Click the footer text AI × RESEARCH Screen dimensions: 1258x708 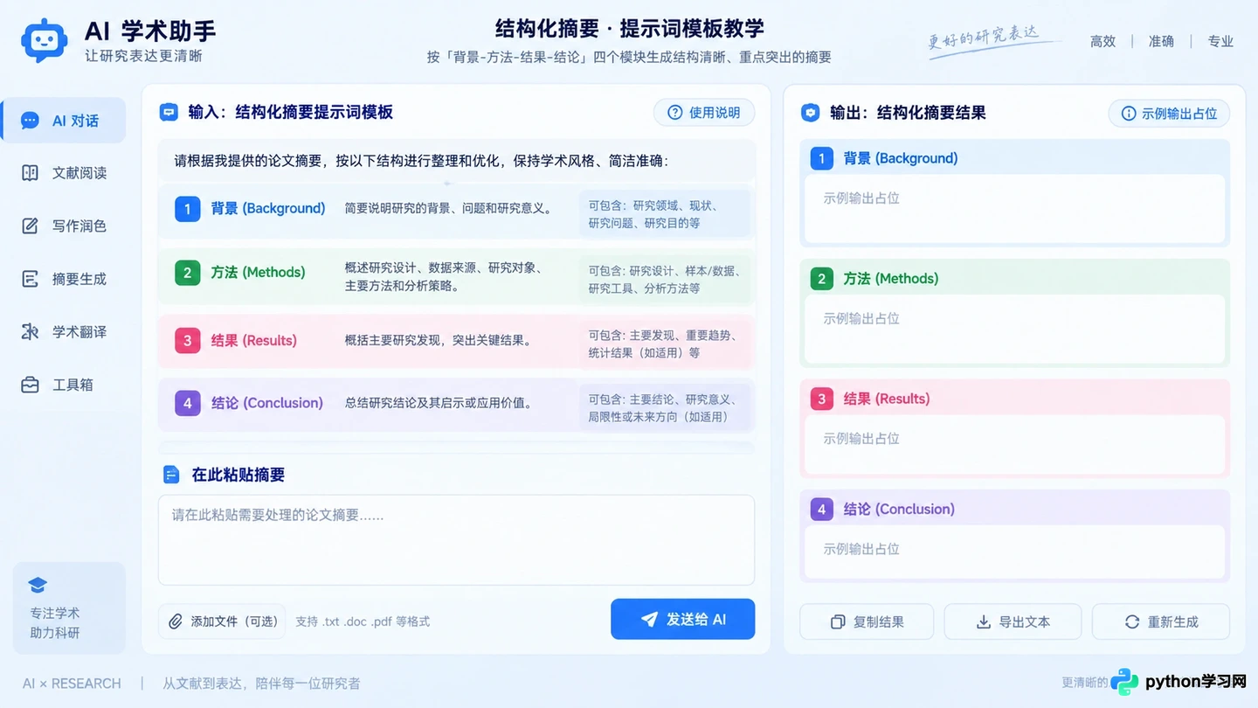pos(72,684)
